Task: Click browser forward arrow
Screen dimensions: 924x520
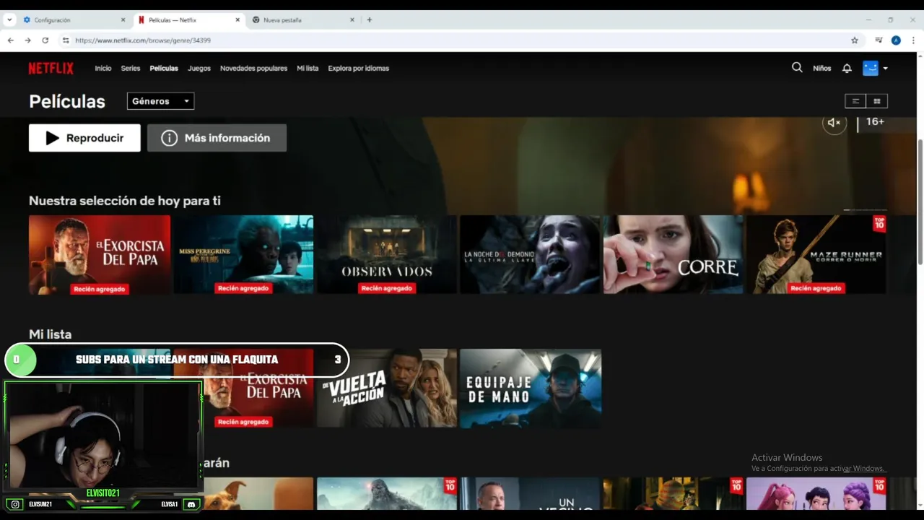Action: (x=28, y=40)
